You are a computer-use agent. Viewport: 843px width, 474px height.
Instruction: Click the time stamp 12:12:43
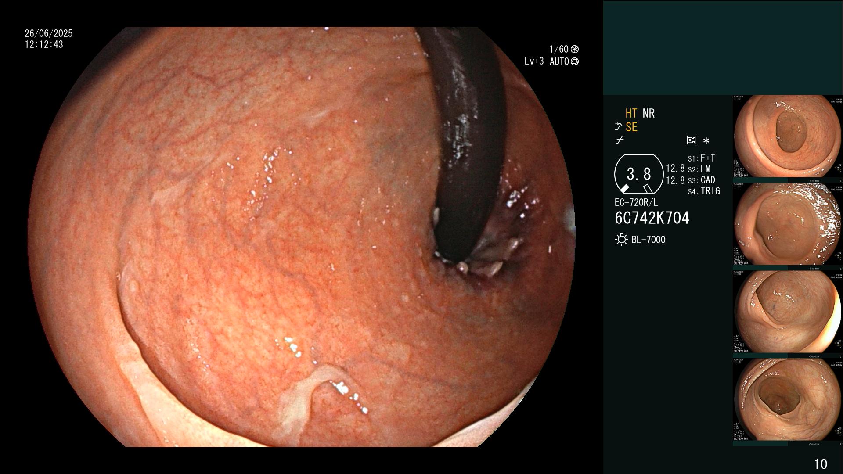click(44, 44)
